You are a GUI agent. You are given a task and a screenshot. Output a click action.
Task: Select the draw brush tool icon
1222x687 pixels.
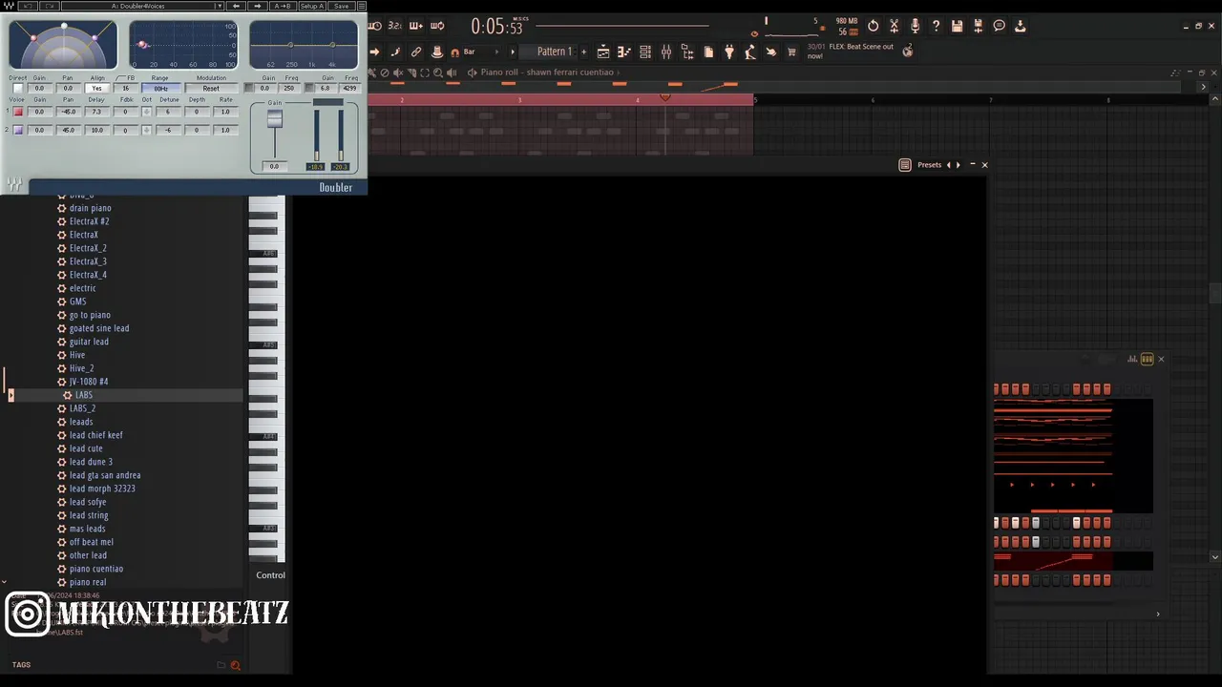point(397,52)
